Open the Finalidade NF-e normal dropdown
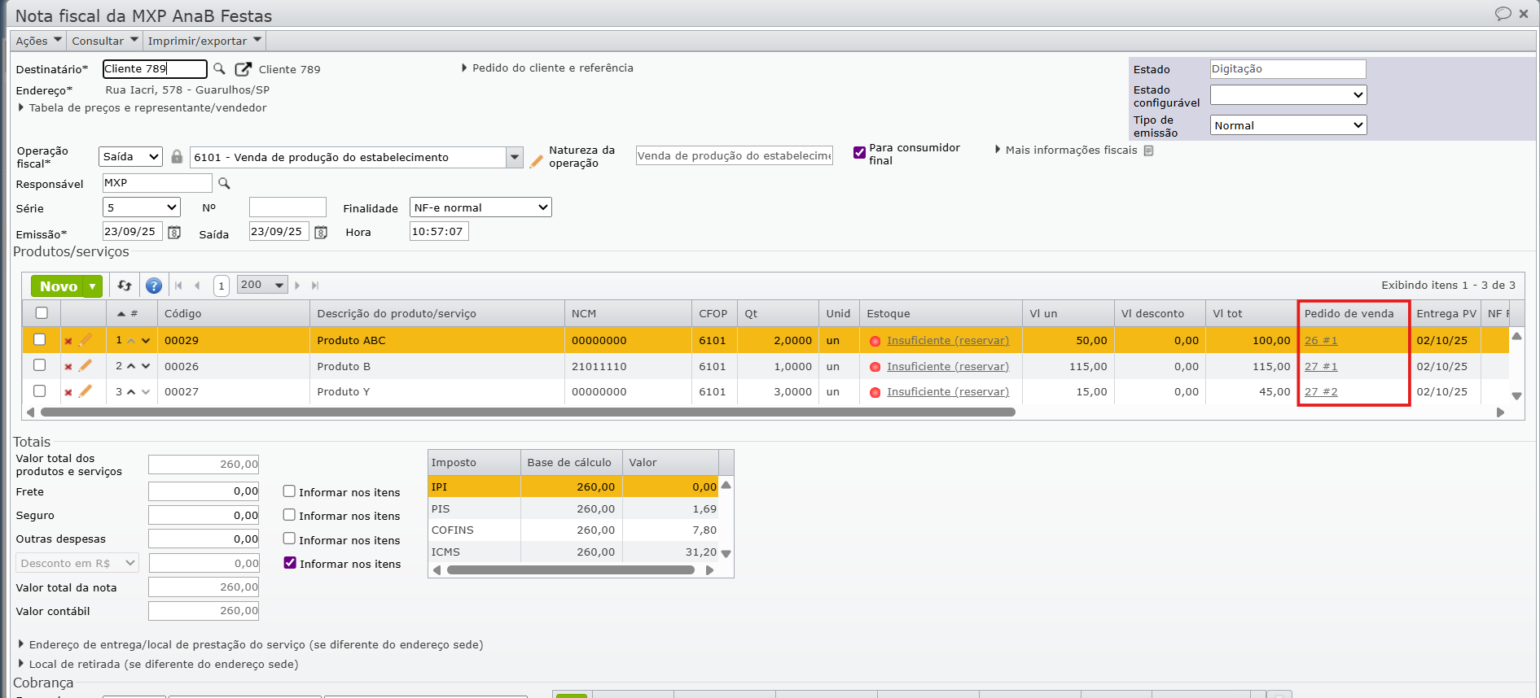Image resolution: width=1540 pixels, height=698 pixels. tap(480, 207)
